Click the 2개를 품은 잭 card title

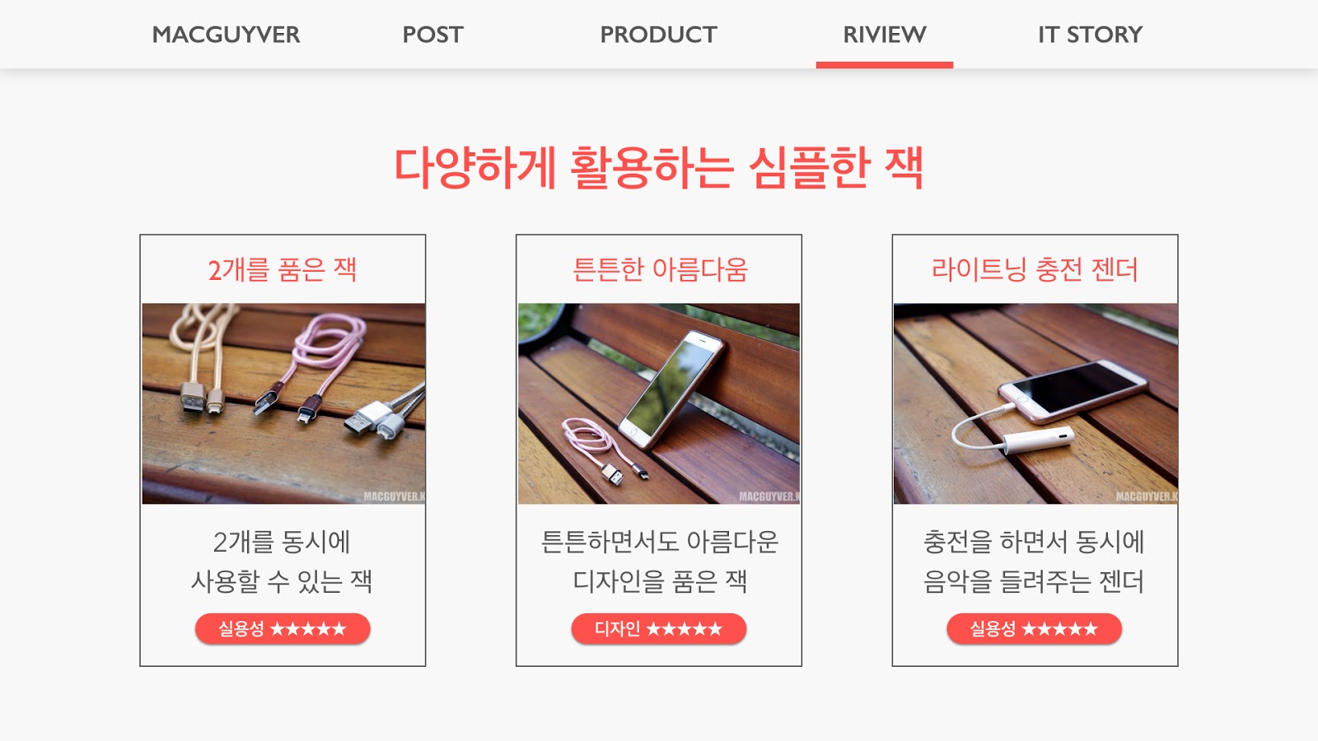tap(283, 269)
